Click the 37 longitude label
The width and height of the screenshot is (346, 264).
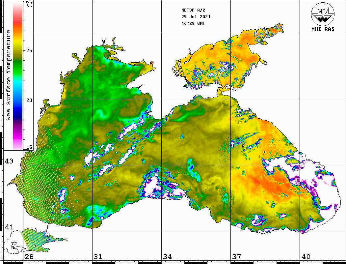click(236, 257)
